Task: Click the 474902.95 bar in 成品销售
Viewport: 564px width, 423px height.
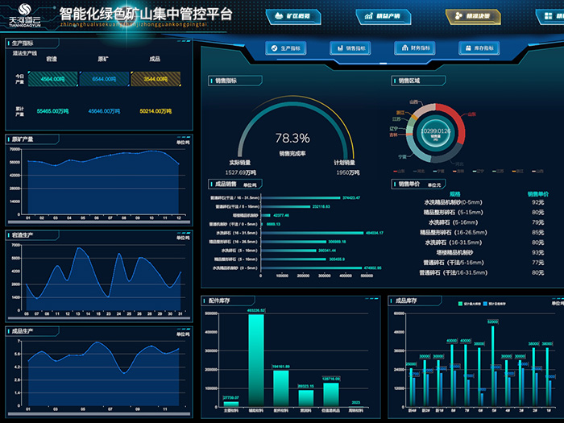Action: (312, 268)
